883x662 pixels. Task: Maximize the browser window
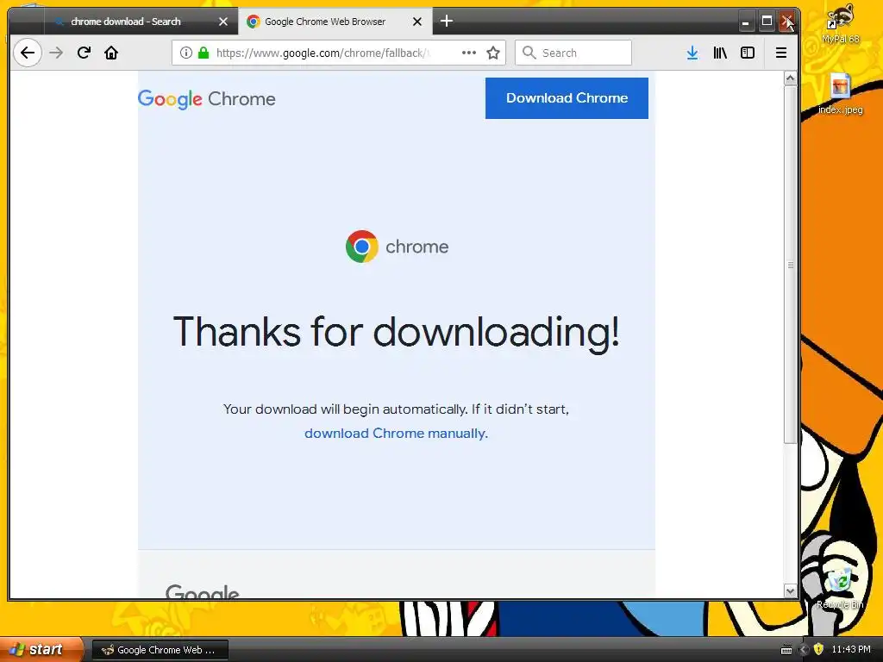tap(767, 22)
